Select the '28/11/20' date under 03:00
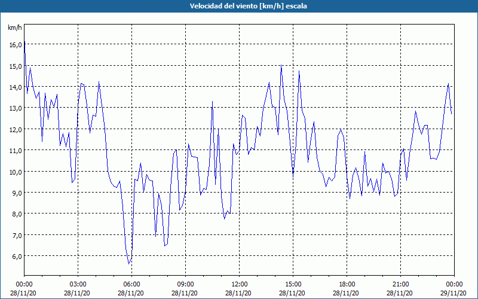This screenshot has height=299, width=478. click(x=77, y=293)
